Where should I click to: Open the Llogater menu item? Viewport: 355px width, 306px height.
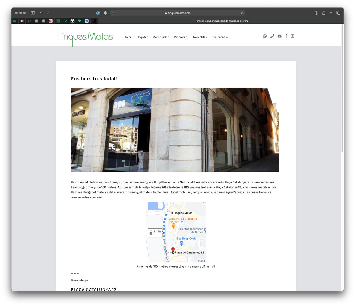pos(142,37)
